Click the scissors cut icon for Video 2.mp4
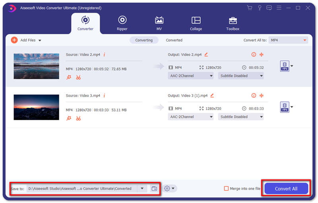The image size is (318, 203). [x=78, y=77]
